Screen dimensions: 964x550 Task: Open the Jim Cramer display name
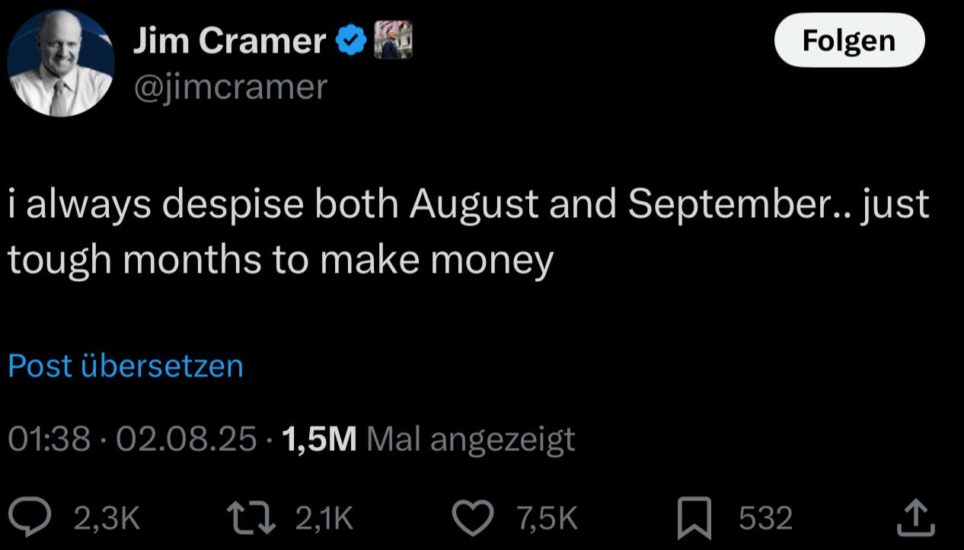pos(230,40)
